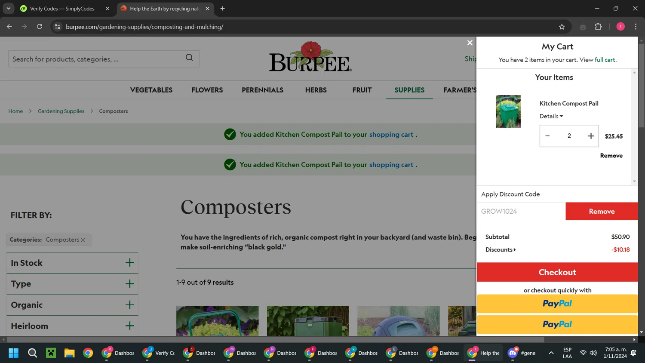Open the pinned Chrome taskbar icon
The image size is (645, 363).
click(88, 353)
